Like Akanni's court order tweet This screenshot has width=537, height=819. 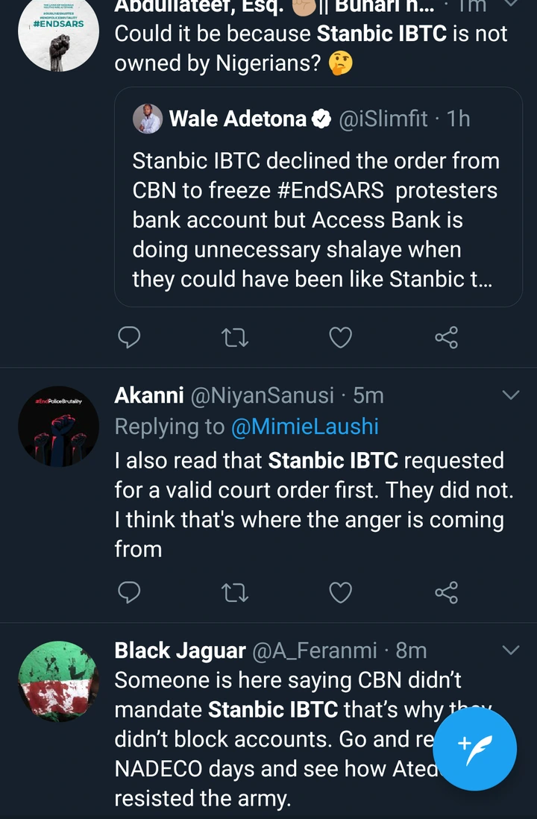(x=341, y=592)
